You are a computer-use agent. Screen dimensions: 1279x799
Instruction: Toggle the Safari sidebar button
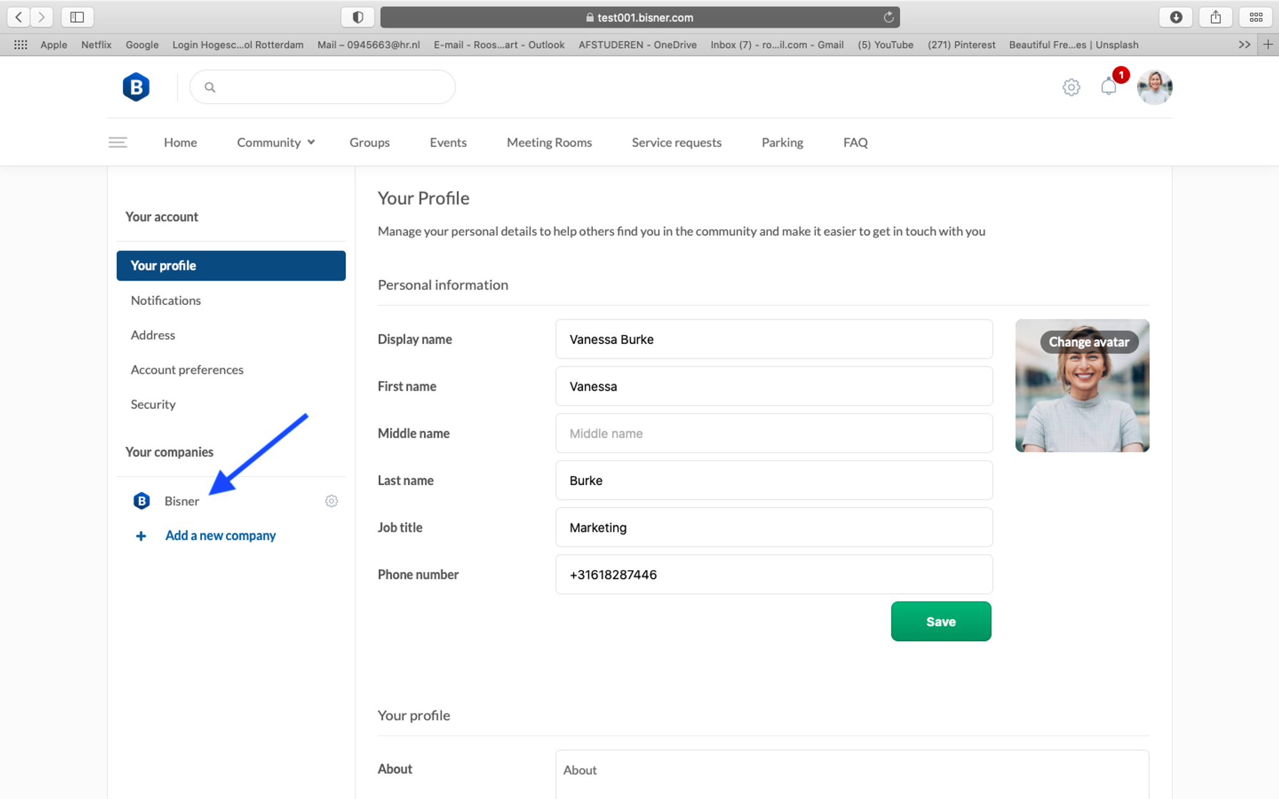77,17
